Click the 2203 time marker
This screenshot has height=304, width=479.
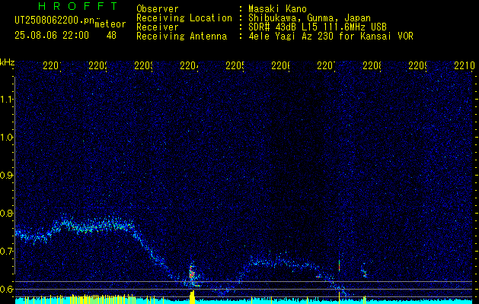(143, 66)
